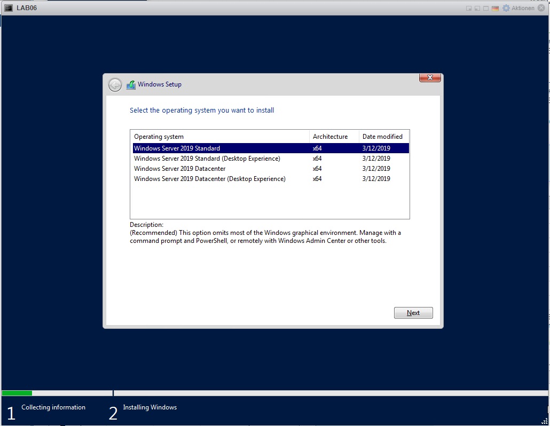The width and height of the screenshot is (550, 426).
Task: Close the LAB06 console session
Action: (541, 8)
